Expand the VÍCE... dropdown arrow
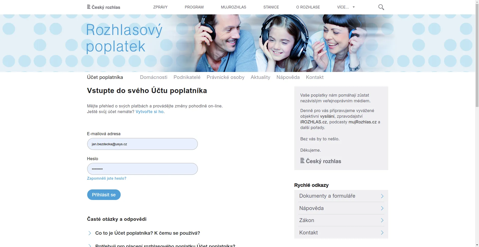Viewport: 479px width, 247px height. (353, 7)
